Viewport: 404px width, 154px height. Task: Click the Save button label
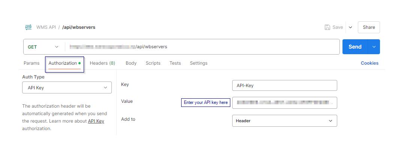tap(338, 27)
